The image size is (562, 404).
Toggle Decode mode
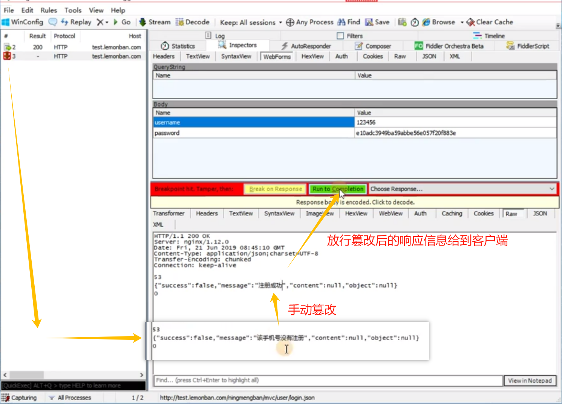(193, 22)
